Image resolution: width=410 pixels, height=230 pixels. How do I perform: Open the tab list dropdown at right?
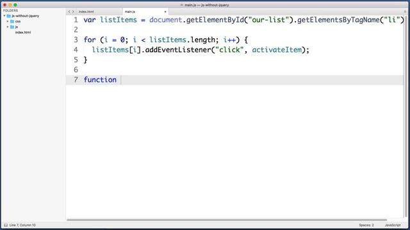pyautogui.click(x=405, y=11)
